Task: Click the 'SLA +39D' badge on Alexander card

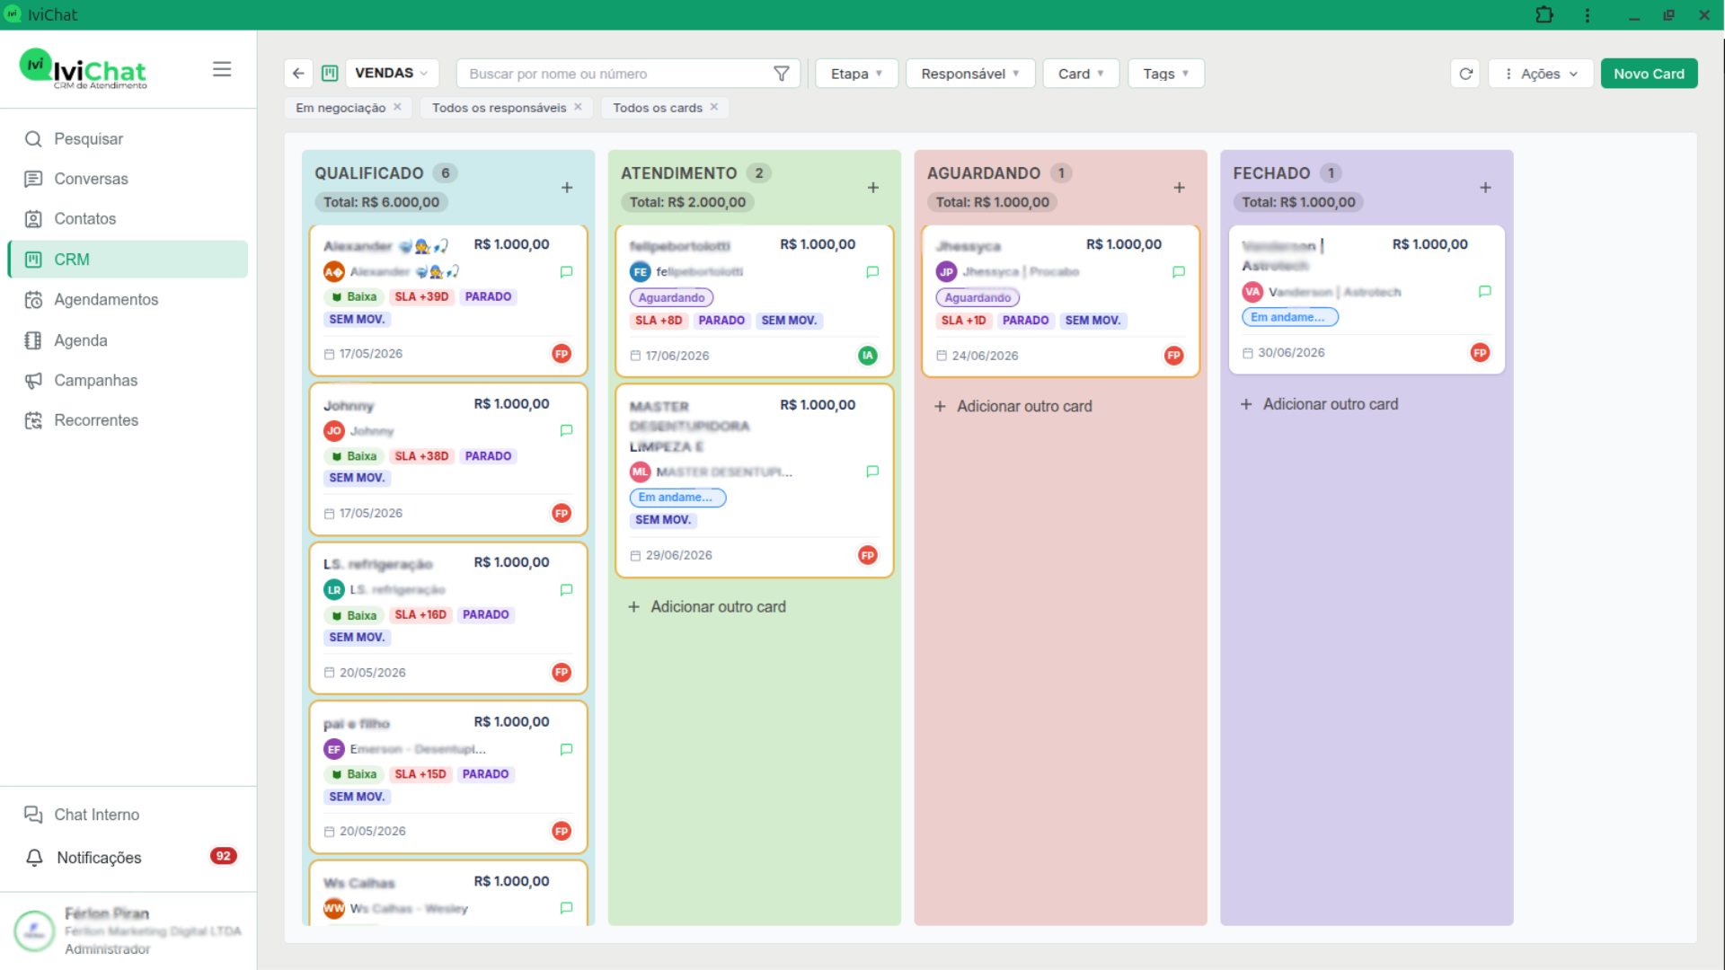Action: [421, 296]
